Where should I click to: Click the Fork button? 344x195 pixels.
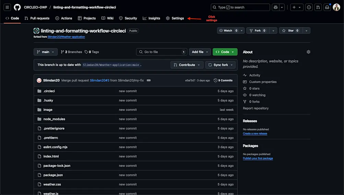(x=258, y=31)
